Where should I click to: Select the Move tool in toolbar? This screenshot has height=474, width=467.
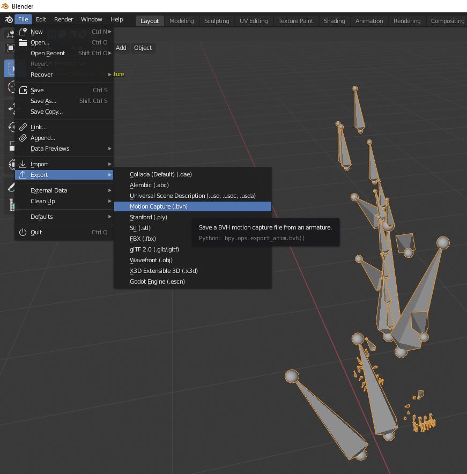coord(12,109)
